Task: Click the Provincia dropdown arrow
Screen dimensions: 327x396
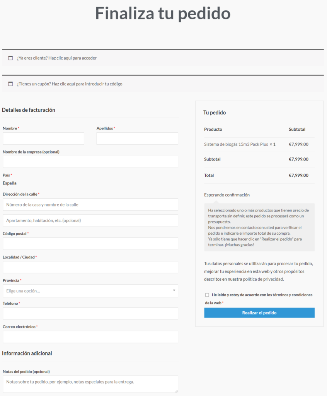Action: (174, 290)
